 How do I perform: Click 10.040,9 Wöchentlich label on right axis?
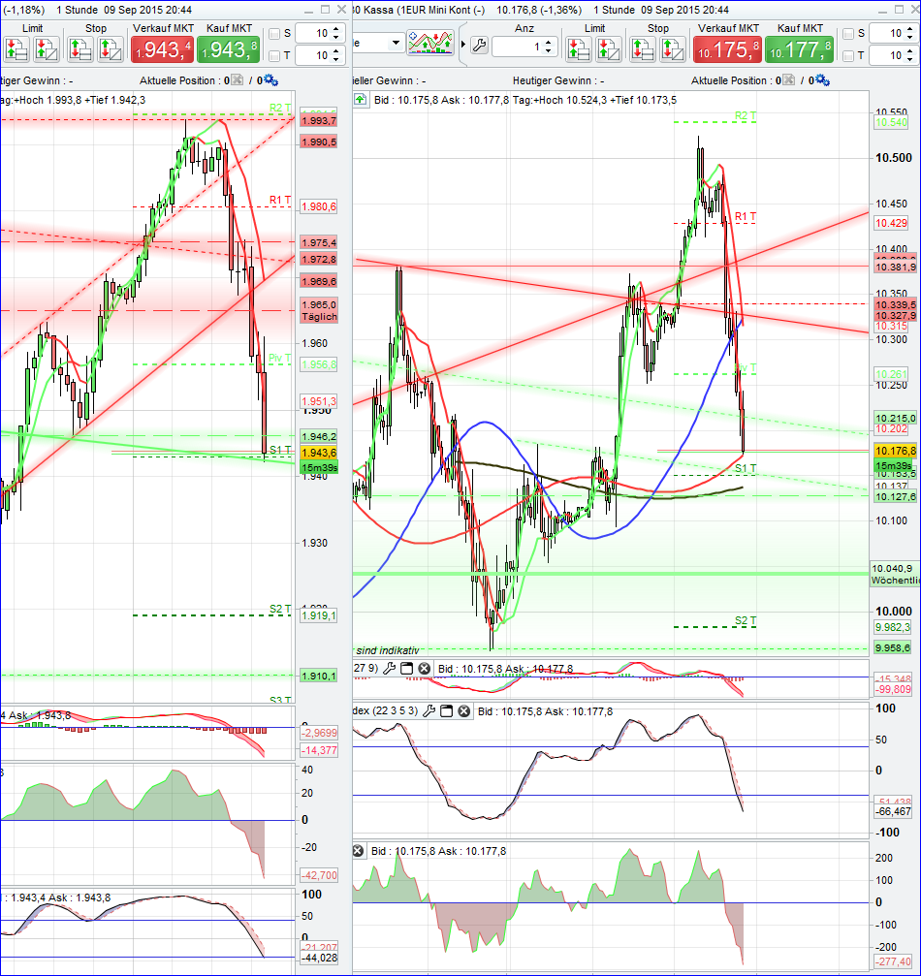(895, 574)
